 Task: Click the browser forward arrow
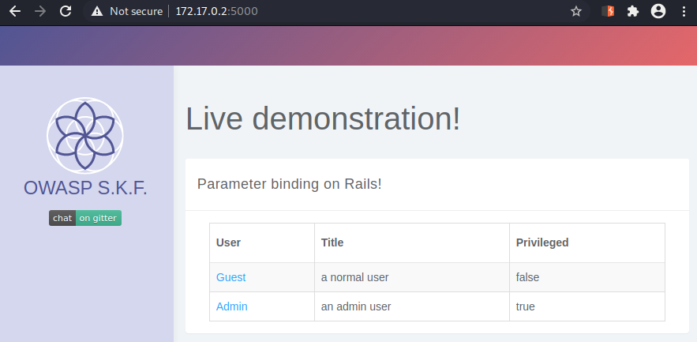40,11
